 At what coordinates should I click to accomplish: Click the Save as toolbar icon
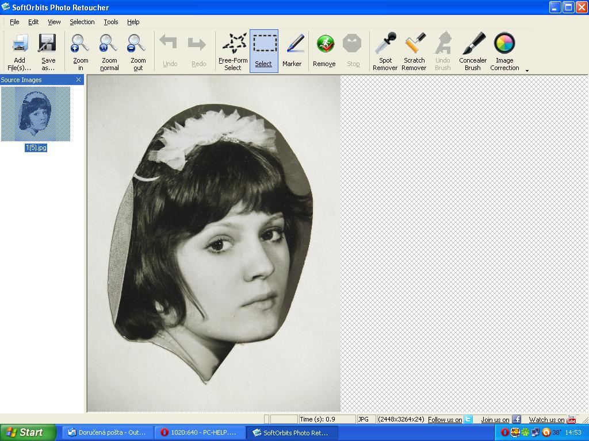point(48,44)
